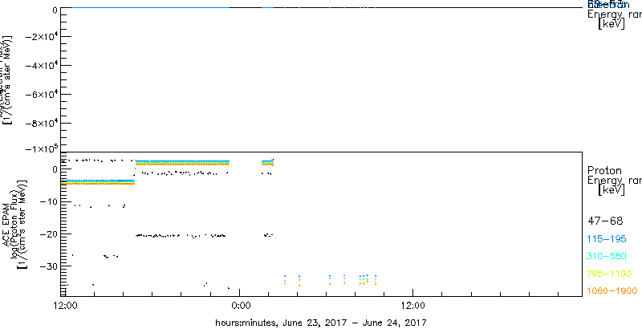Click the left 12:00 time axis label
The height and width of the screenshot is (329, 642).
click(x=66, y=305)
